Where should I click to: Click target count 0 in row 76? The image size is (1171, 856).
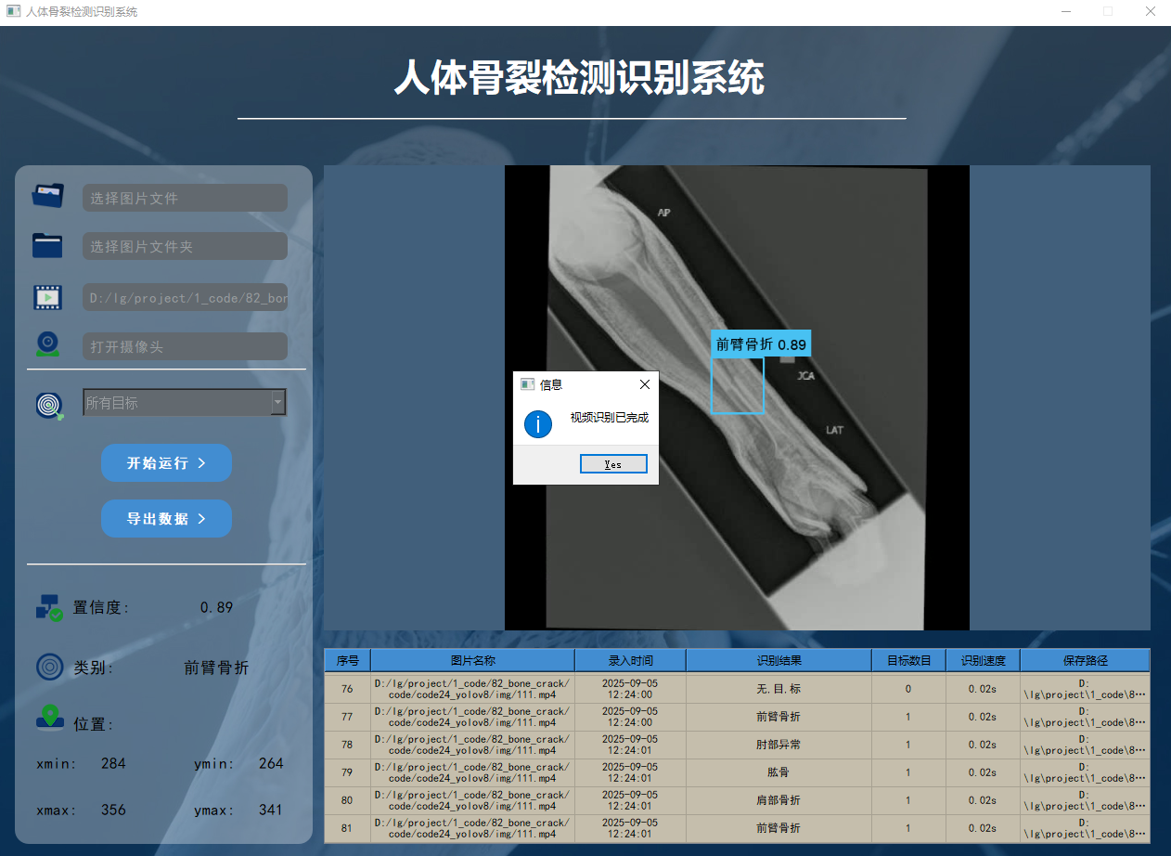point(909,689)
